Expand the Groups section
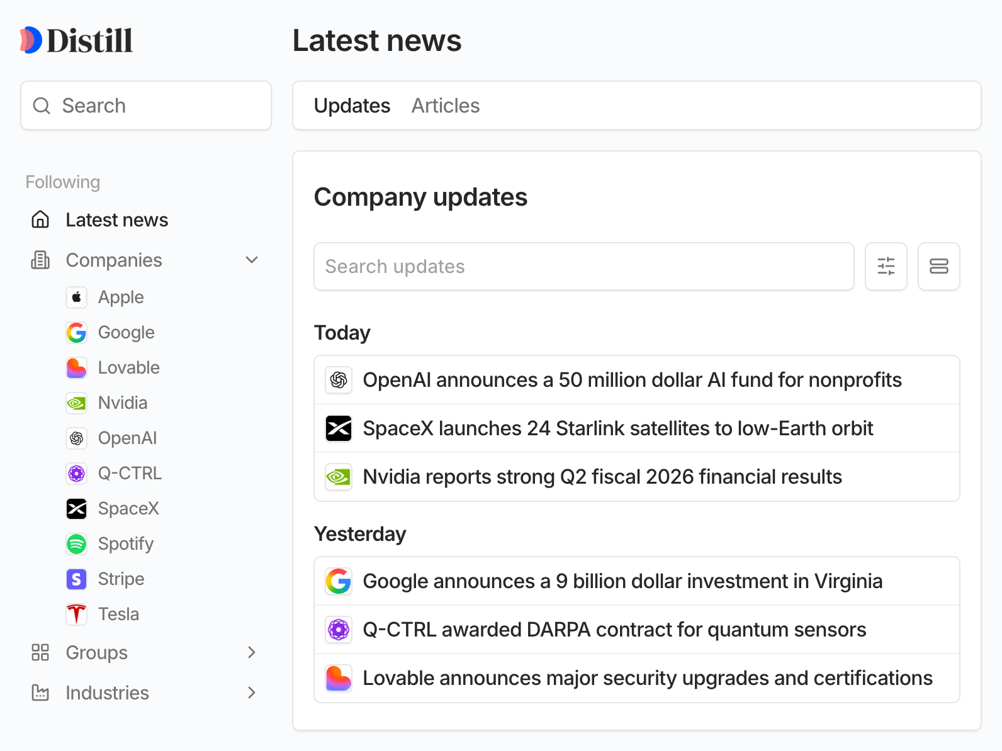 point(252,652)
